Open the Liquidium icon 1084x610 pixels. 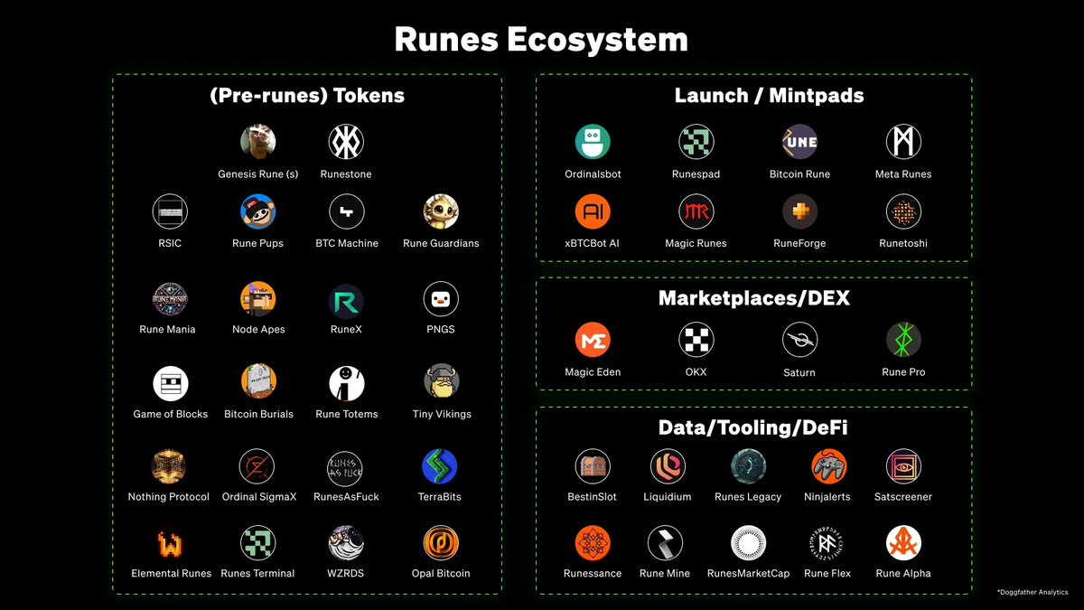coord(668,466)
